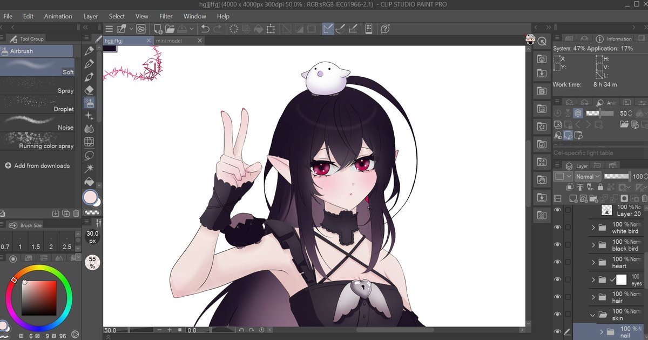
Task: Open the save dropdown arrow in command bar
Action: pyautogui.click(x=192, y=29)
